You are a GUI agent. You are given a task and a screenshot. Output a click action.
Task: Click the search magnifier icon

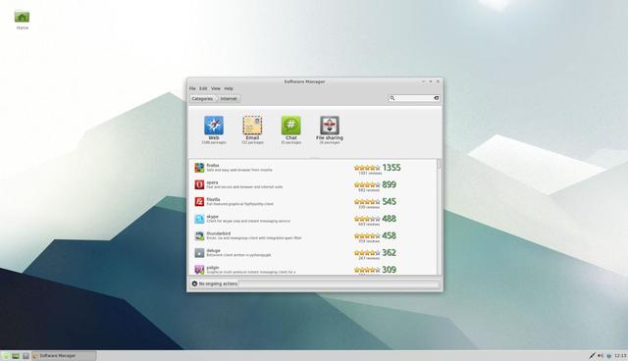pyautogui.click(x=392, y=98)
